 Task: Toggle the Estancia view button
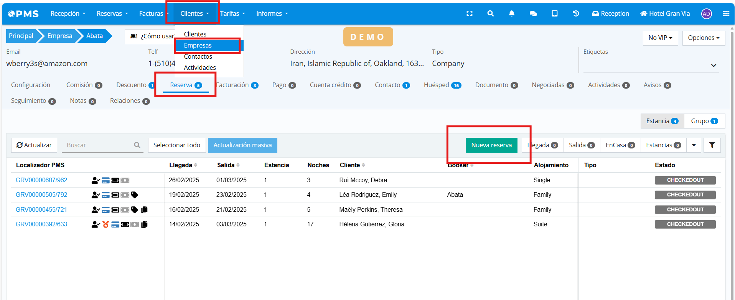662,121
